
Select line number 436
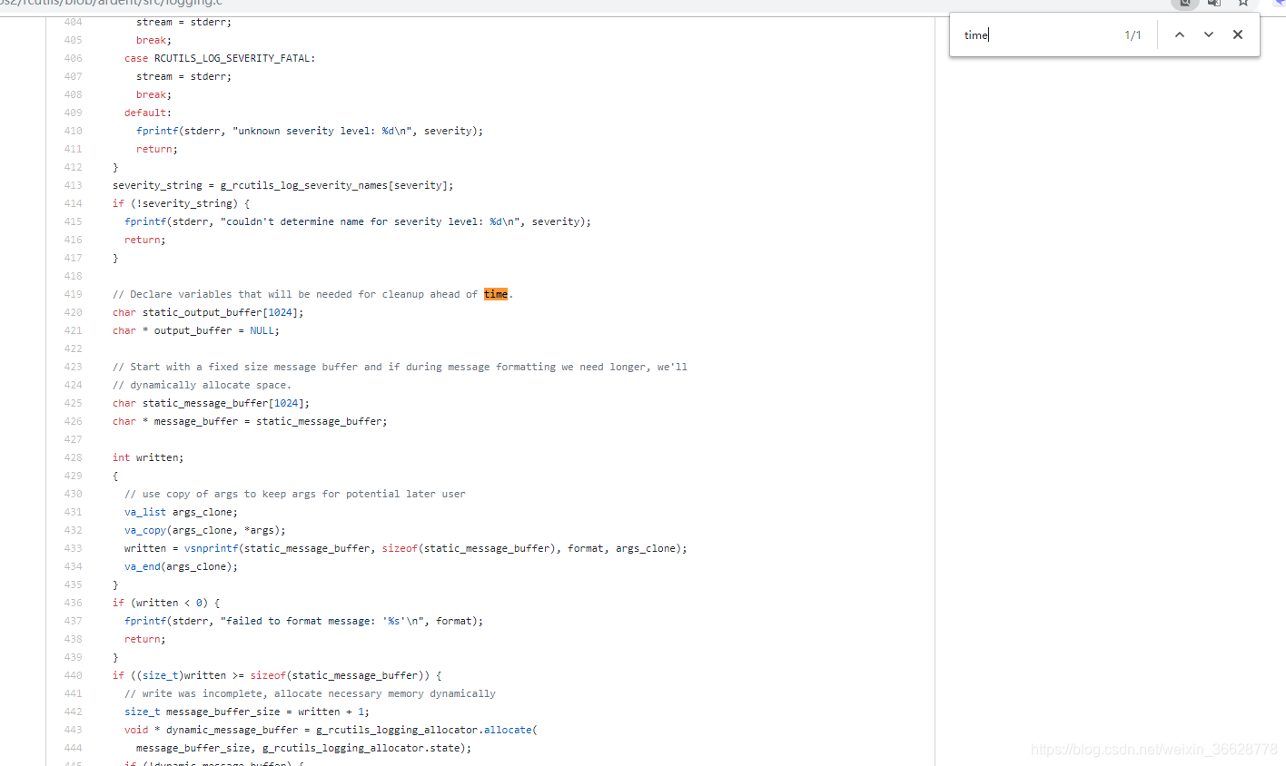click(x=73, y=603)
